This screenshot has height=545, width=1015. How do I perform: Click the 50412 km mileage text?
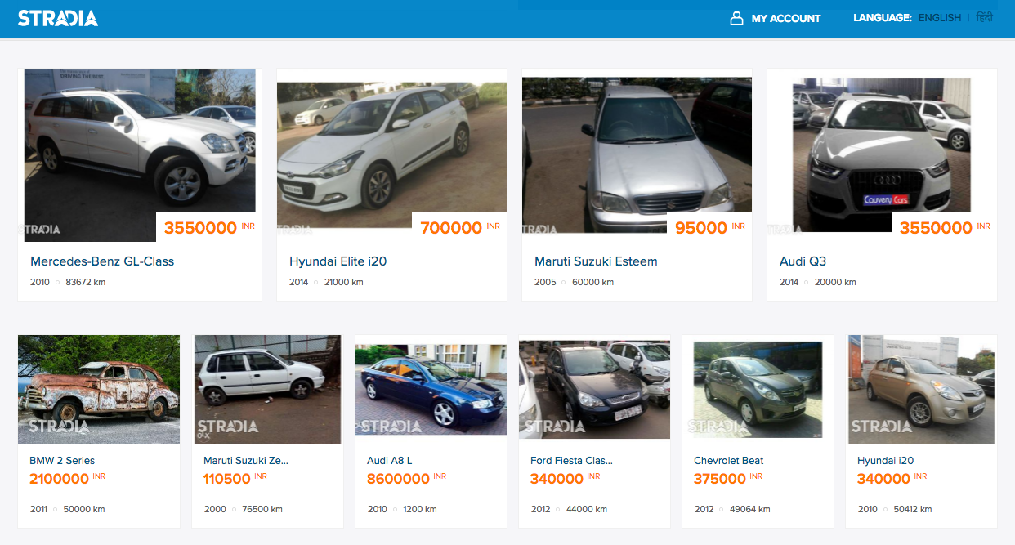pos(913,509)
